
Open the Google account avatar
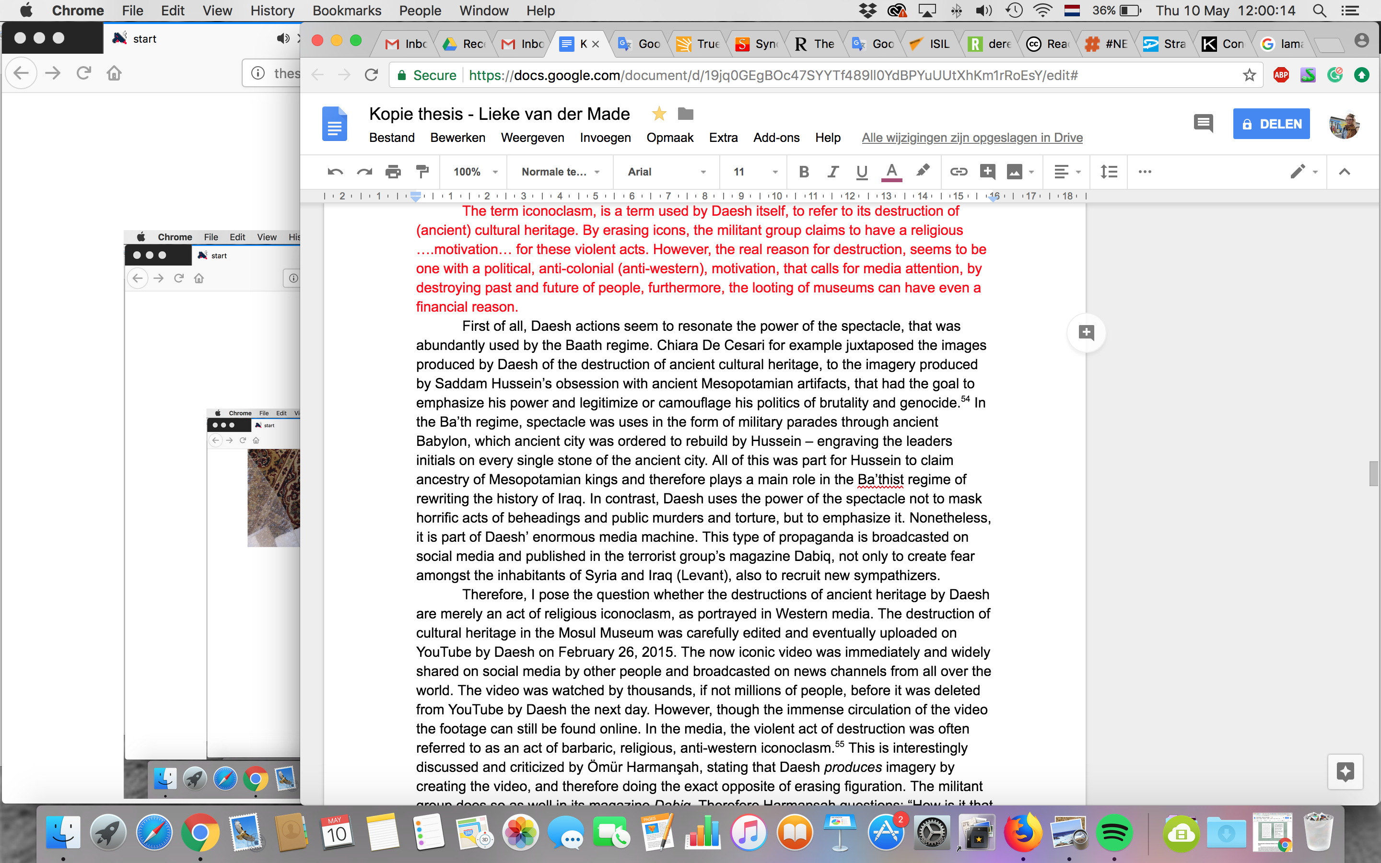click(1344, 125)
